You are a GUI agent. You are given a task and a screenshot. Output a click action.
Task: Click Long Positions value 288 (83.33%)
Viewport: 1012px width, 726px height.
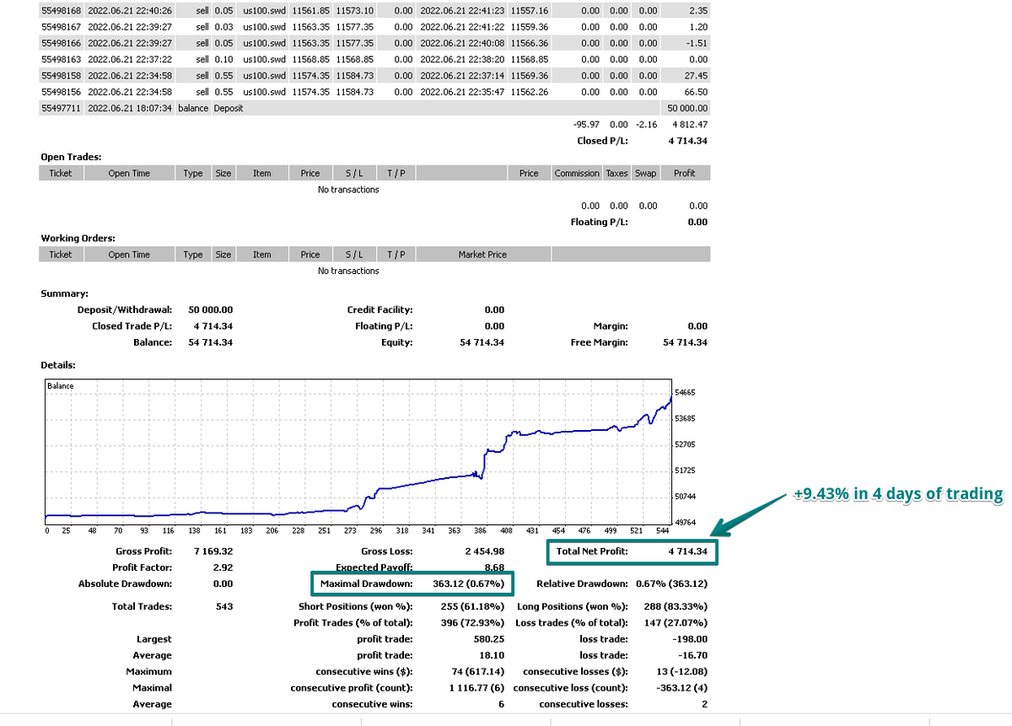point(675,606)
